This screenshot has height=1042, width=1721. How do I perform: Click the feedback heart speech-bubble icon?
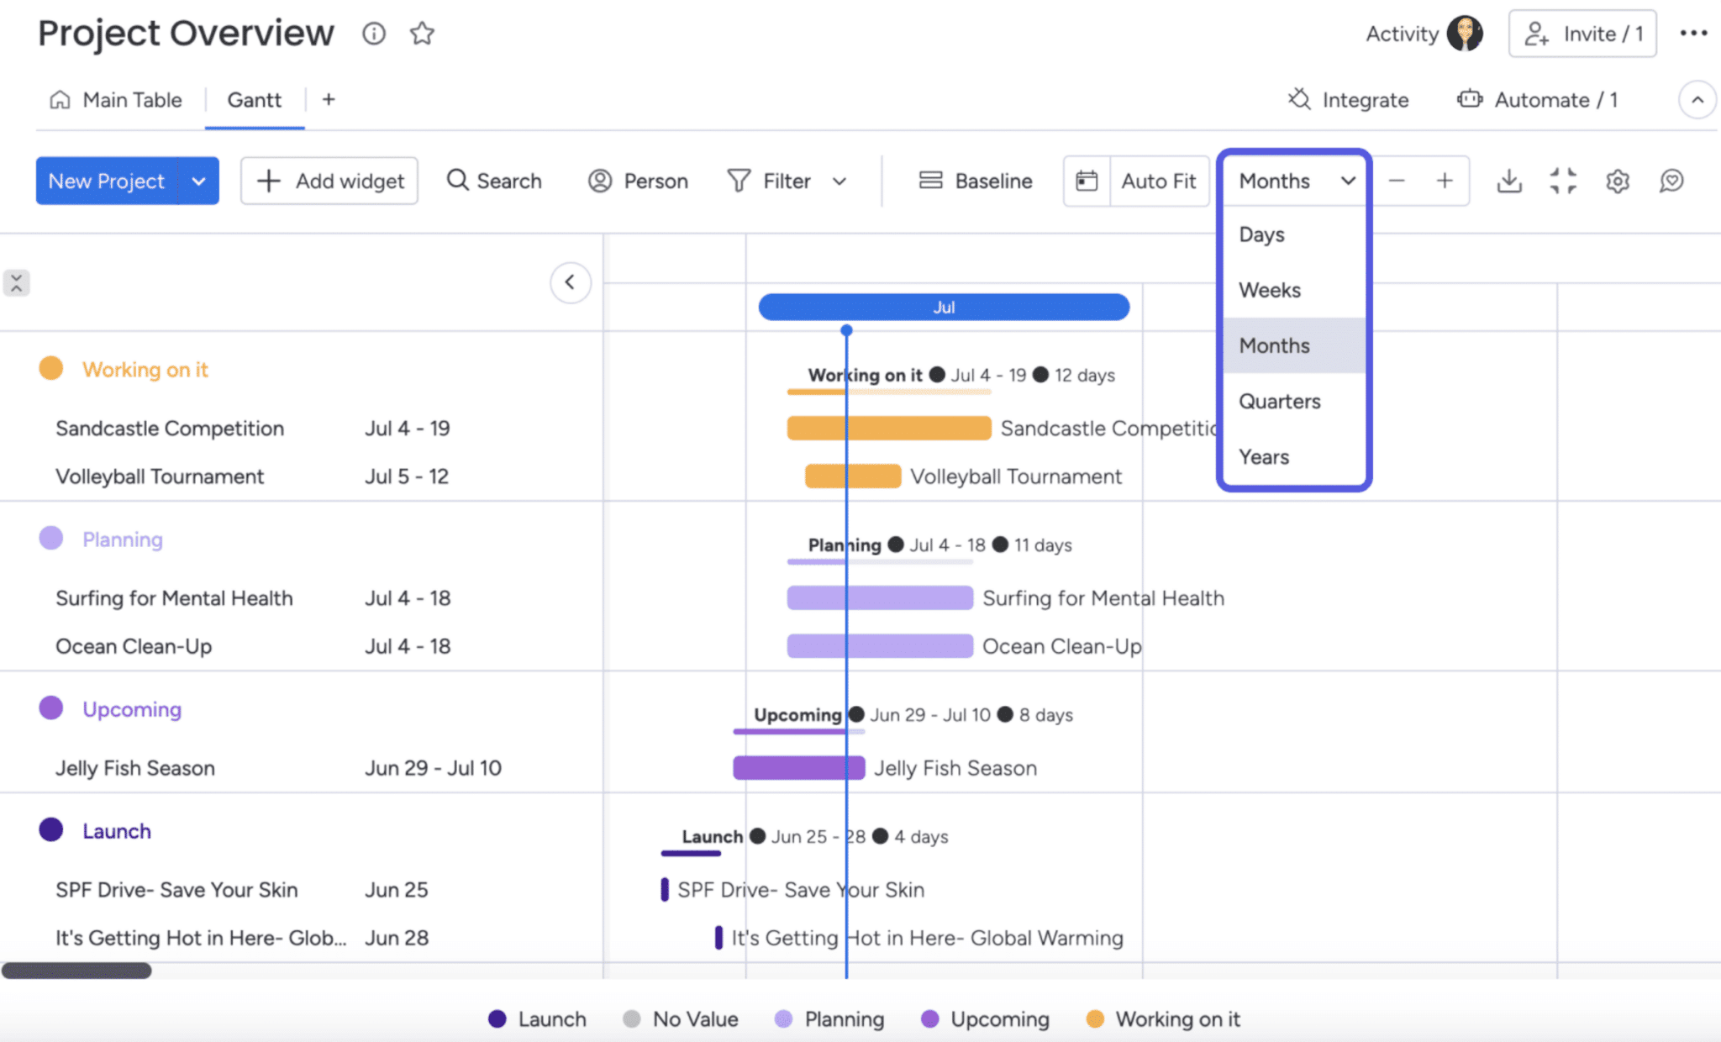click(x=1671, y=181)
